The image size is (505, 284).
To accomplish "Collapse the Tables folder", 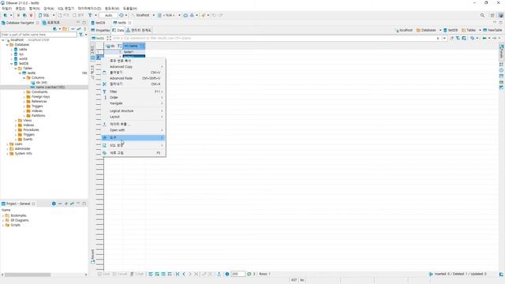I will (x=16, y=69).
